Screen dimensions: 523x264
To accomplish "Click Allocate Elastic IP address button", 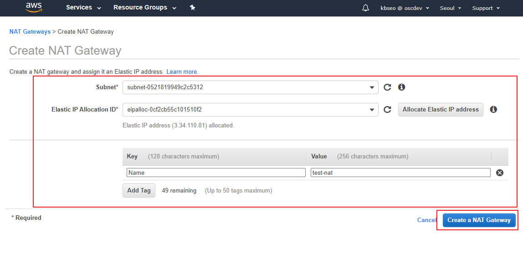I will pos(441,109).
